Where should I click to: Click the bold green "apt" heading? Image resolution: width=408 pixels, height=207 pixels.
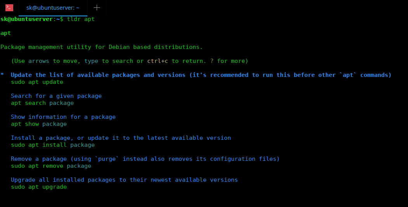[x=5, y=33]
